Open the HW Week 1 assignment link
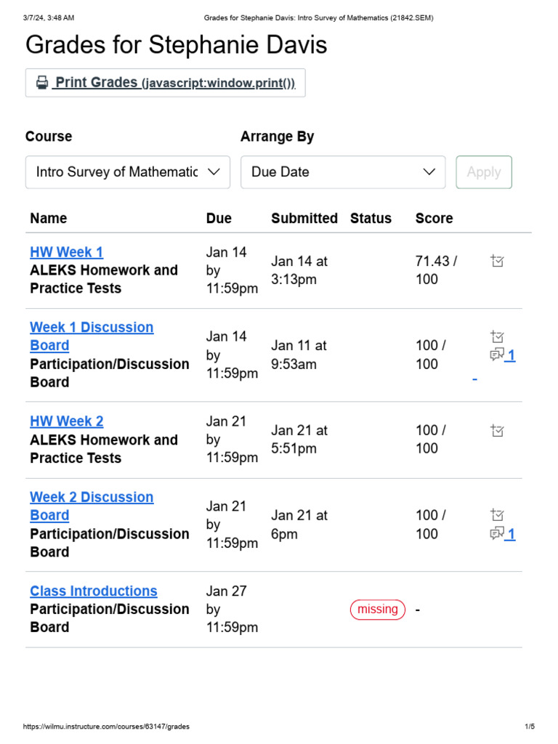The image size is (558, 744). [66, 252]
